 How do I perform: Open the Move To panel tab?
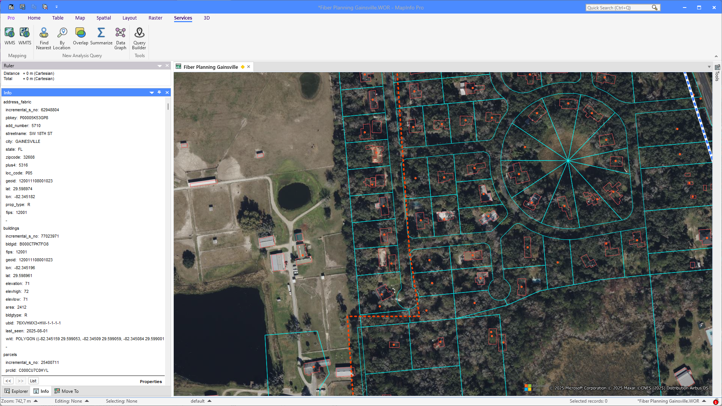(x=67, y=391)
